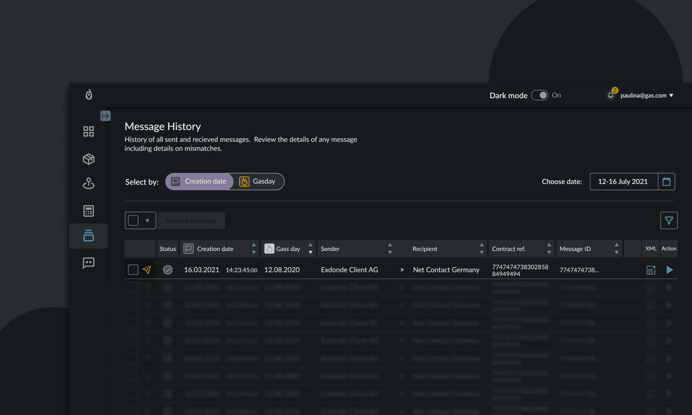Viewport: 692px width, 415px height.
Task: Tick the select-all checkbox above the table
Action: 133,220
